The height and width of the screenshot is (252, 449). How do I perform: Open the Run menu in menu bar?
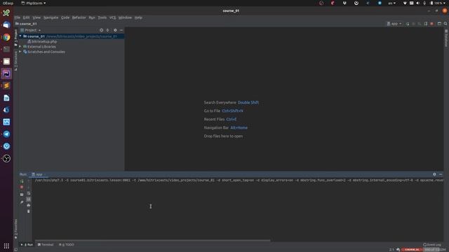click(x=92, y=17)
